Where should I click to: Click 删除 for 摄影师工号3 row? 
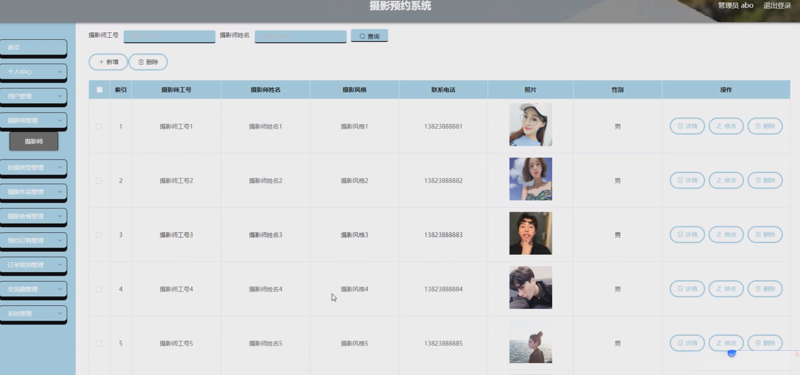pos(765,234)
